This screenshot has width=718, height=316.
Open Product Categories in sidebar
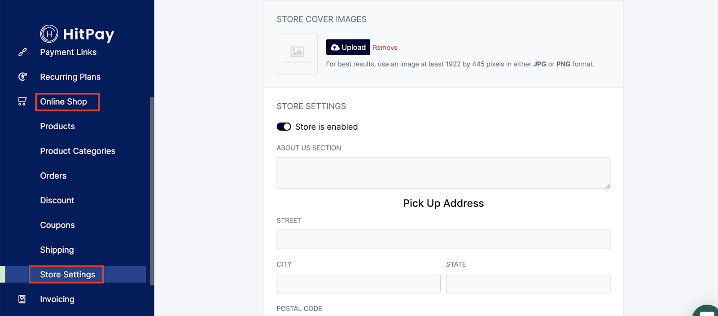(78, 151)
